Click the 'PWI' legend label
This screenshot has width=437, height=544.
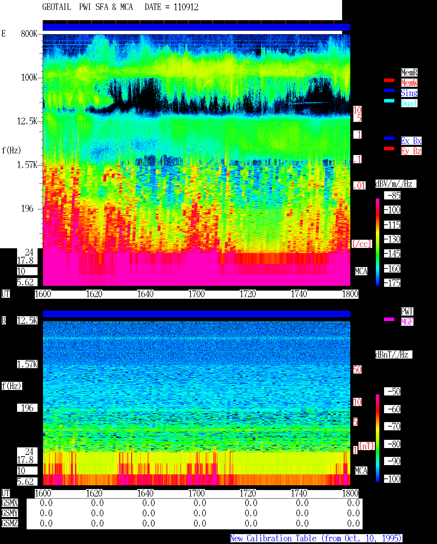click(x=407, y=311)
